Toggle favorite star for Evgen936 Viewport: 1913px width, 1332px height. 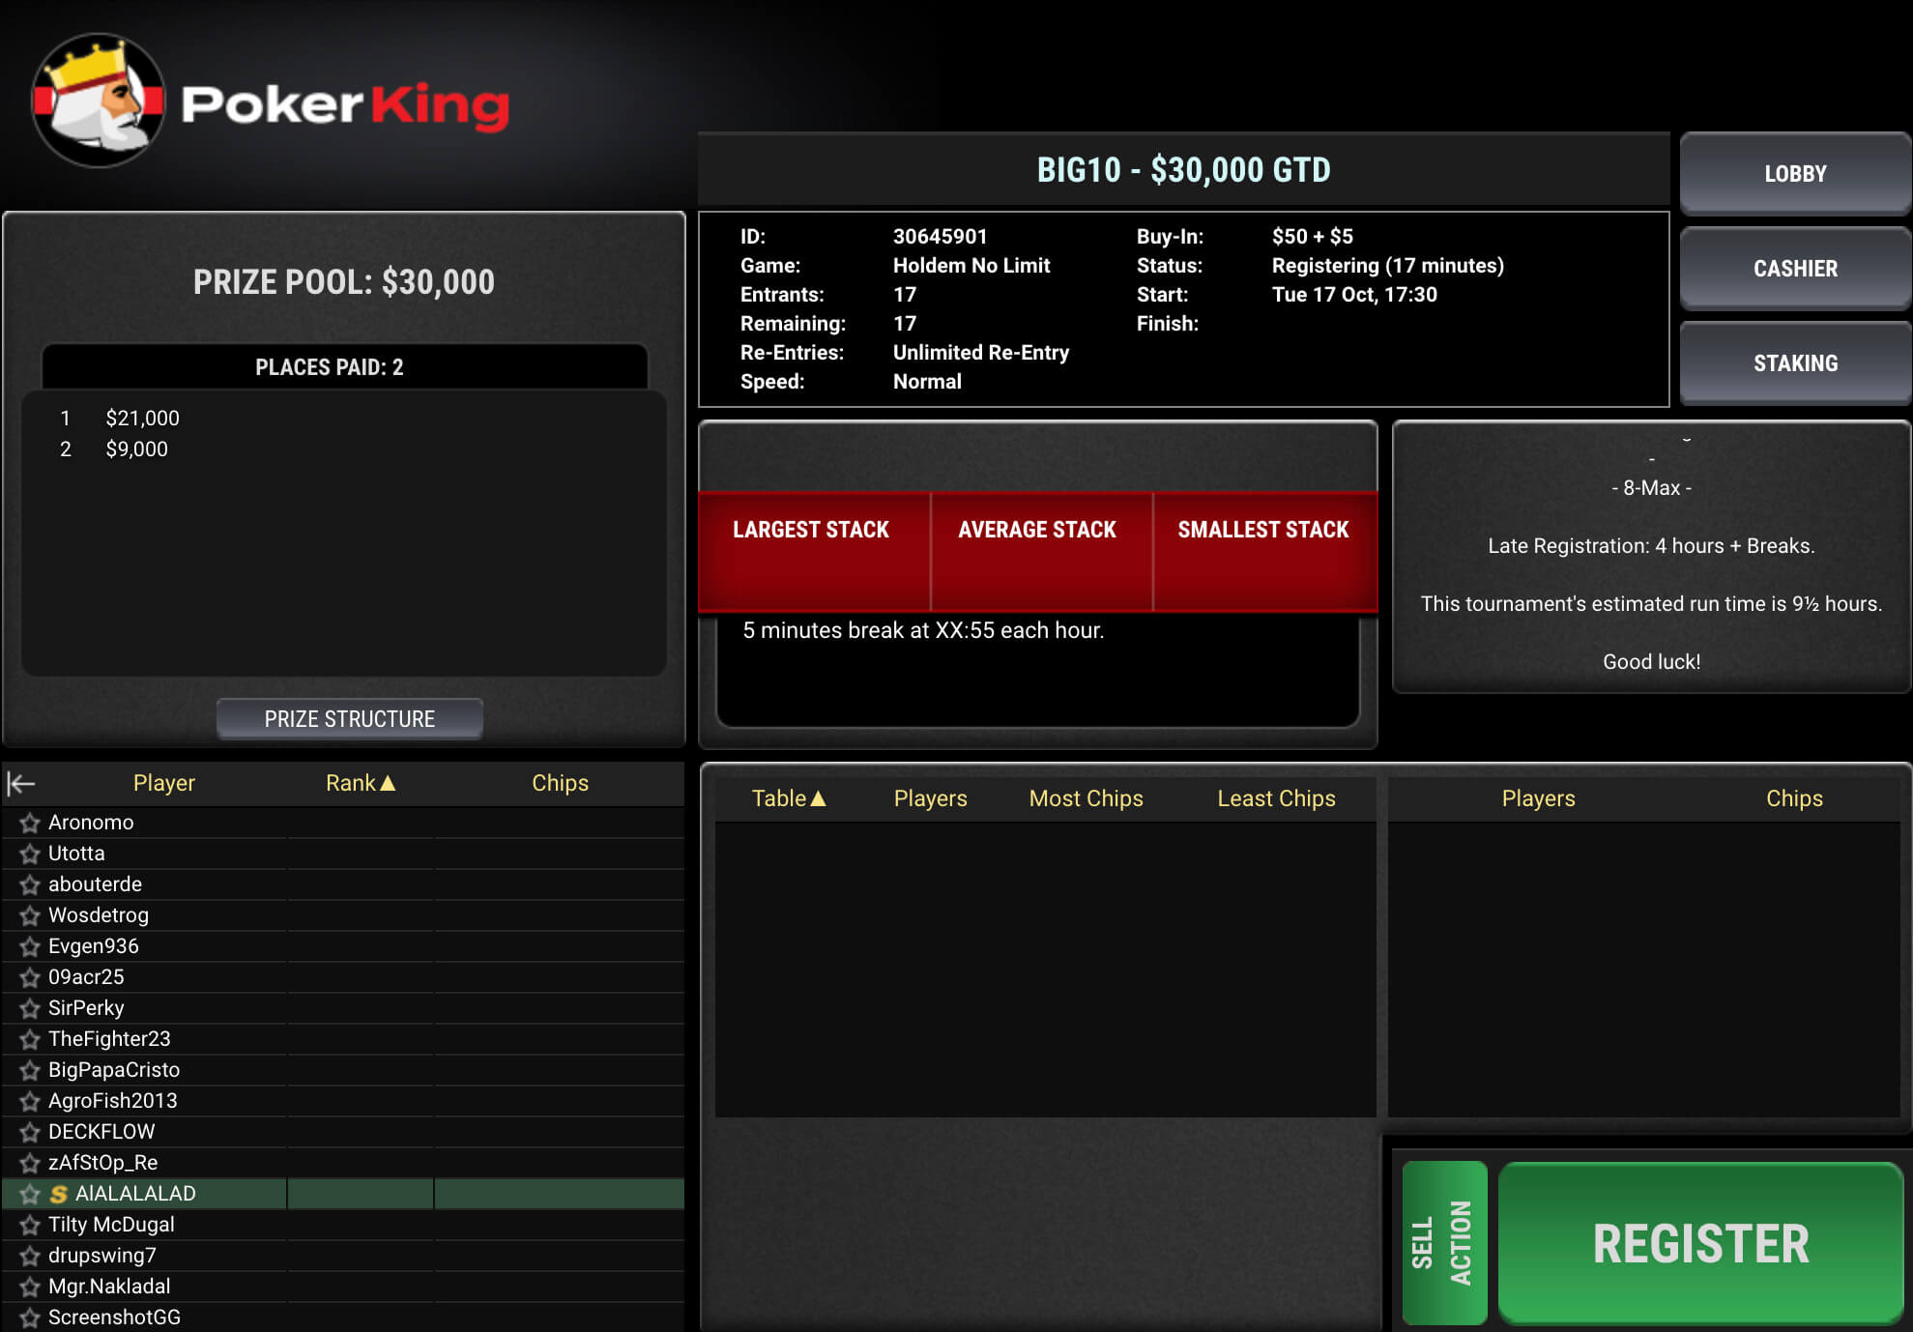coord(30,946)
